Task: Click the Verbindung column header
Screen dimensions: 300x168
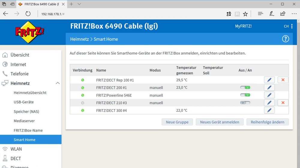Action: 82,70
